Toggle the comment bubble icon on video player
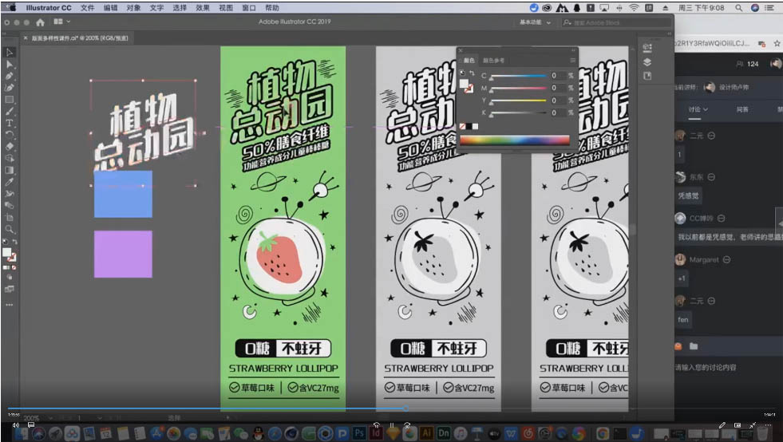Image resolution: width=783 pixels, height=442 pixels. [x=31, y=424]
